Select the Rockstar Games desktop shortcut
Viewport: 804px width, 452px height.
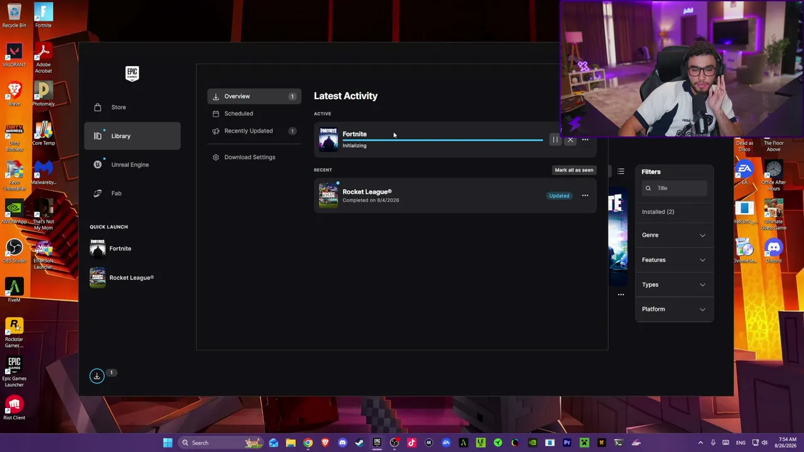click(14, 333)
